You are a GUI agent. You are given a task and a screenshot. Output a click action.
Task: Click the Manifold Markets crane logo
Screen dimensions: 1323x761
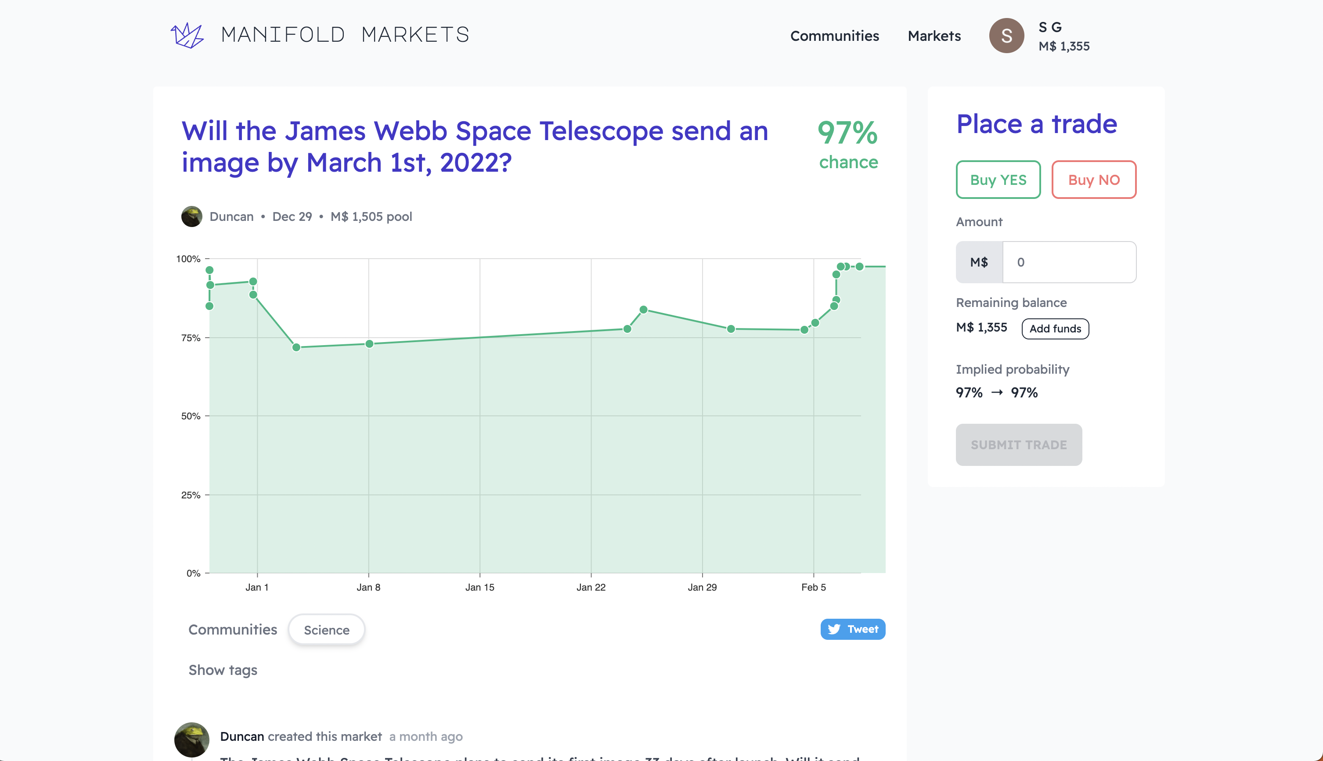(x=187, y=36)
